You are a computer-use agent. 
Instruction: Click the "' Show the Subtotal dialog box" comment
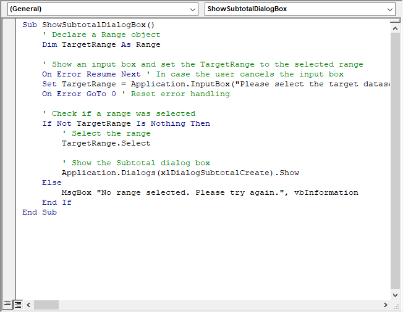[x=136, y=163]
